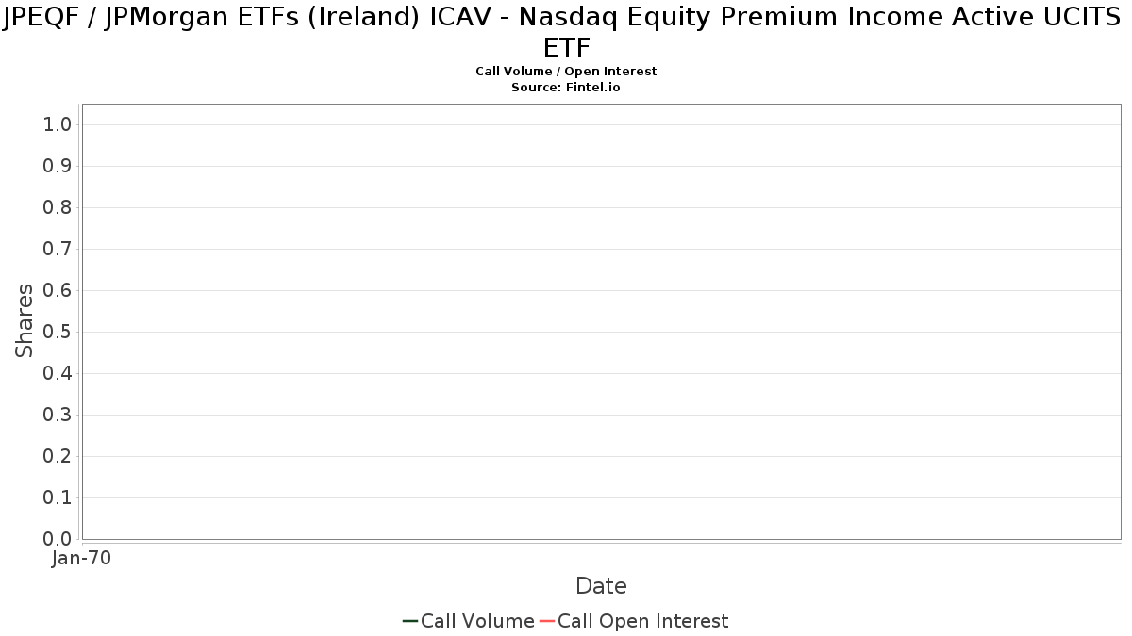Click the 'Source: Fintel.io' text
The height and width of the screenshot is (636, 1132).
566,88
